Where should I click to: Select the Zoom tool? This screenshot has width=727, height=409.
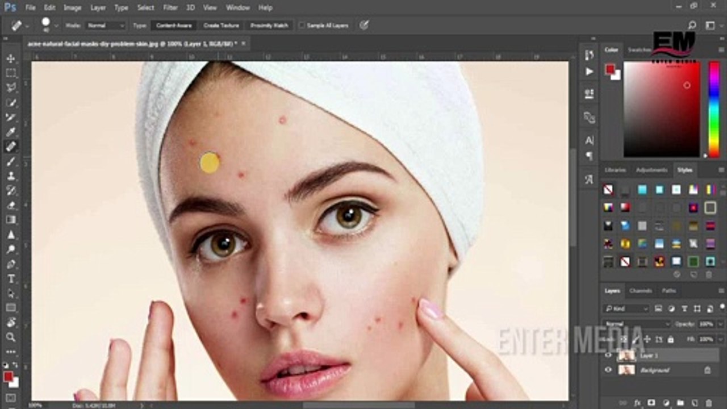[x=11, y=337]
